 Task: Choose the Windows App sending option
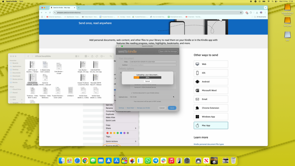click(211, 117)
